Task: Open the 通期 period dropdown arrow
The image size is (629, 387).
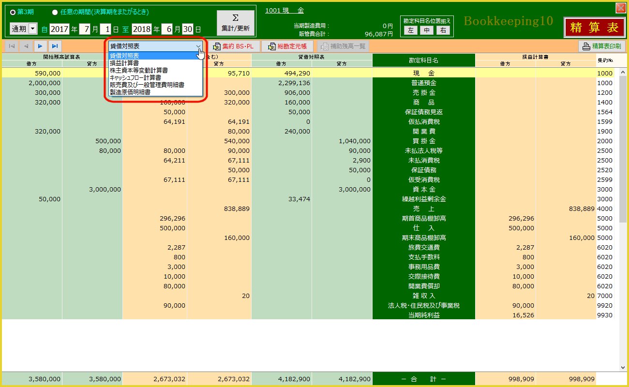Action: click(33, 29)
